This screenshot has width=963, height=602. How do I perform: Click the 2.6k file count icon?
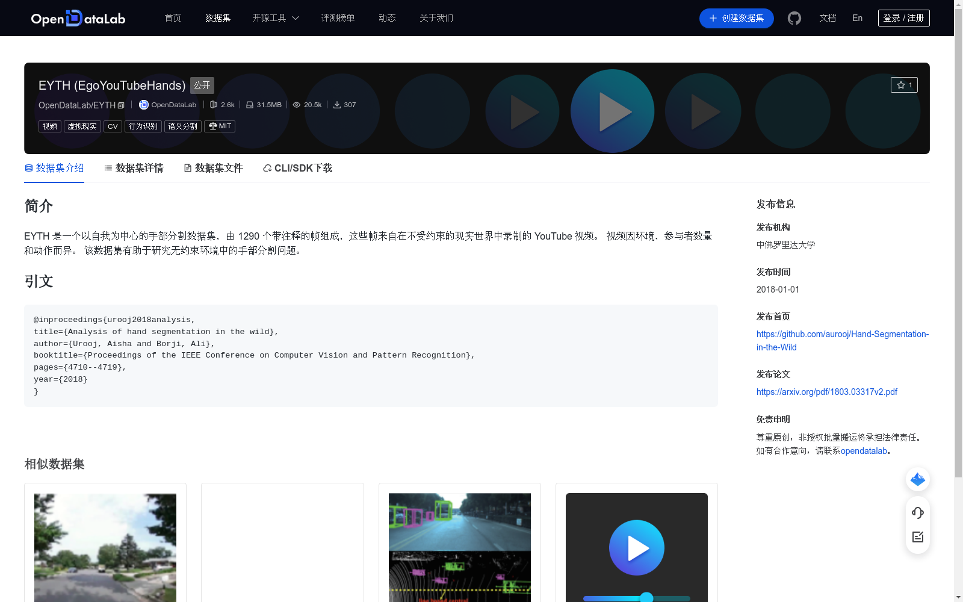pyautogui.click(x=213, y=105)
